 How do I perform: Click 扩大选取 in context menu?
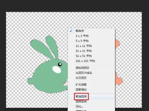(91, 85)
